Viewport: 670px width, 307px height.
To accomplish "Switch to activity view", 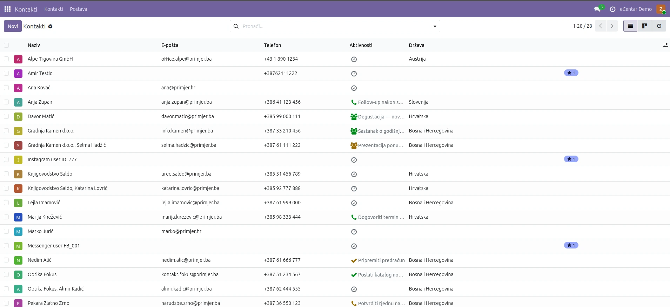I will pos(659,26).
